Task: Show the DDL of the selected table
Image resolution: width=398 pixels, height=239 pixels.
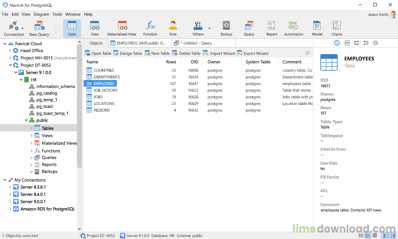Action: tap(347, 43)
